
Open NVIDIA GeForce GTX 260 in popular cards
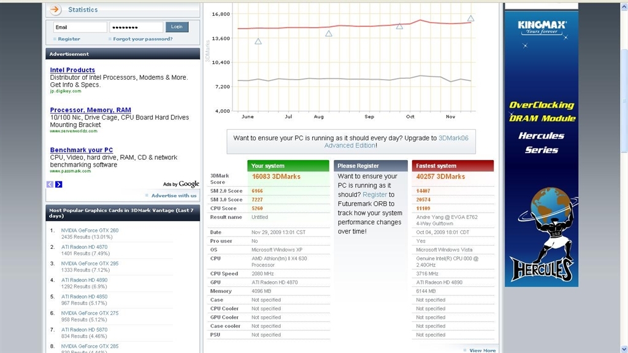point(90,230)
